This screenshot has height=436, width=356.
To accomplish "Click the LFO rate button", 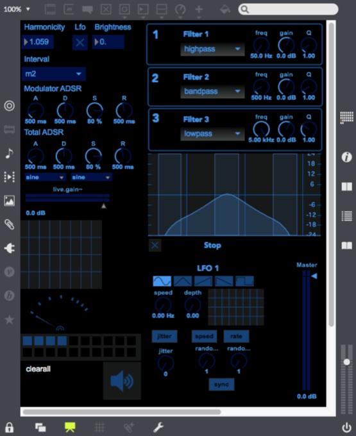I will (x=236, y=336).
